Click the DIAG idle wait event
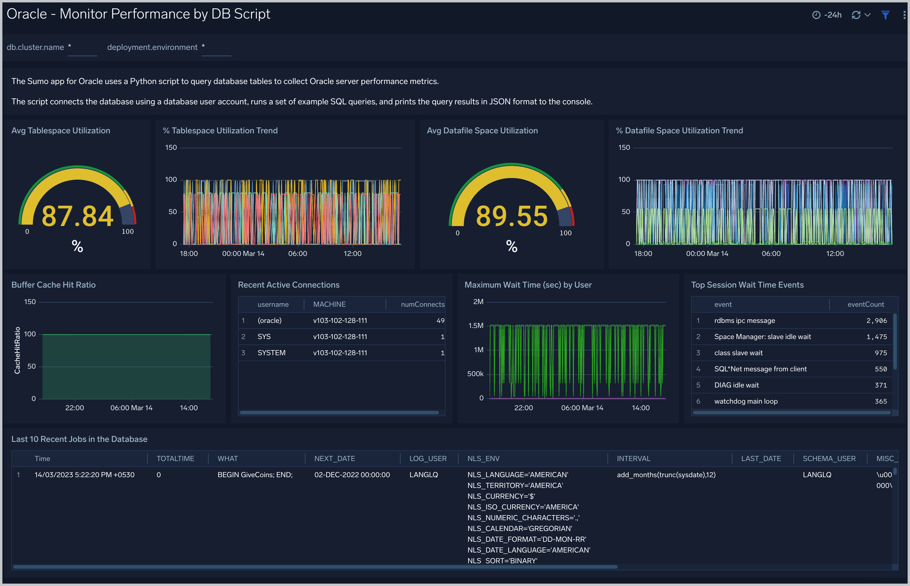This screenshot has height=586, width=910. click(736, 385)
